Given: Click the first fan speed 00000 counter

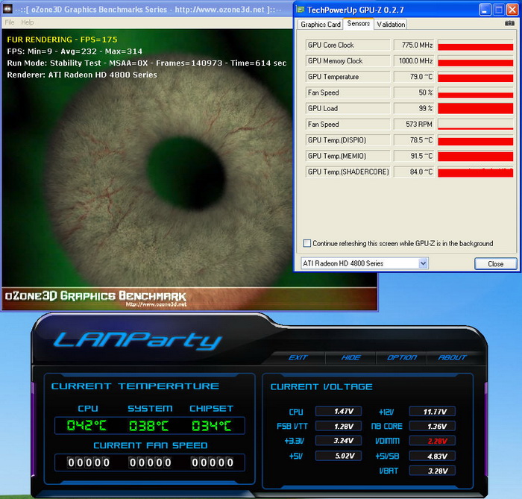Looking at the screenshot, I should [89, 462].
